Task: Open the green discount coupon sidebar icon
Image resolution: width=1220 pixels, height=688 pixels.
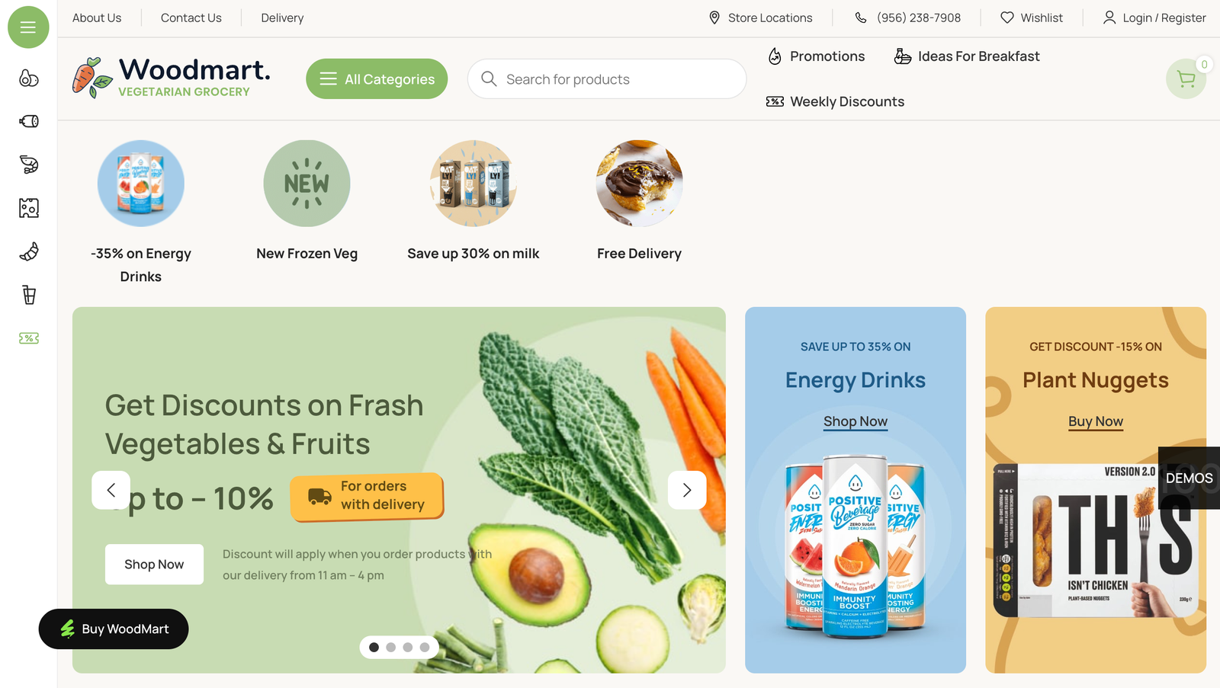Action: point(29,338)
